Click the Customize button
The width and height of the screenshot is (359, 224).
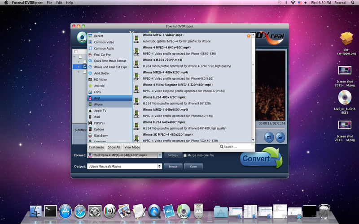pyautogui.click(x=96, y=147)
